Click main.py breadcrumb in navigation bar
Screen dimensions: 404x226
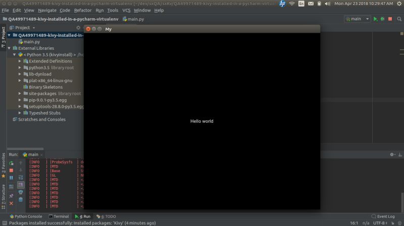point(133,19)
